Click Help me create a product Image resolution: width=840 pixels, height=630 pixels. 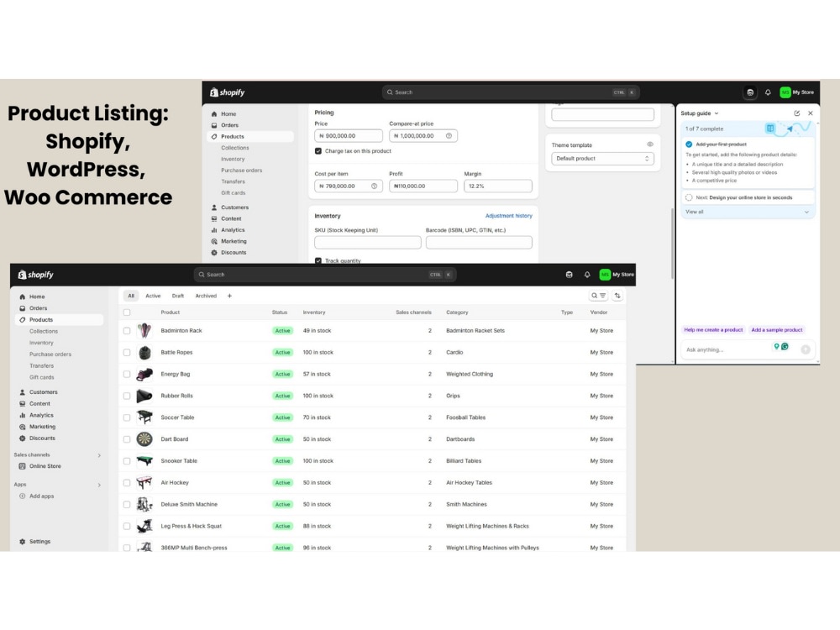click(x=713, y=330)
